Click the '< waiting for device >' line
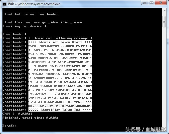Image resolution: width=169 pixels, height=134 pixels. tap(24, 26)
